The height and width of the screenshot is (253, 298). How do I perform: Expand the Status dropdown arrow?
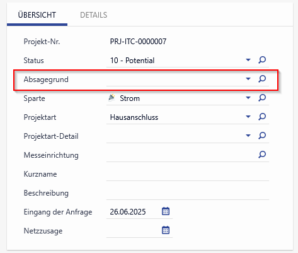coord(248,60)
